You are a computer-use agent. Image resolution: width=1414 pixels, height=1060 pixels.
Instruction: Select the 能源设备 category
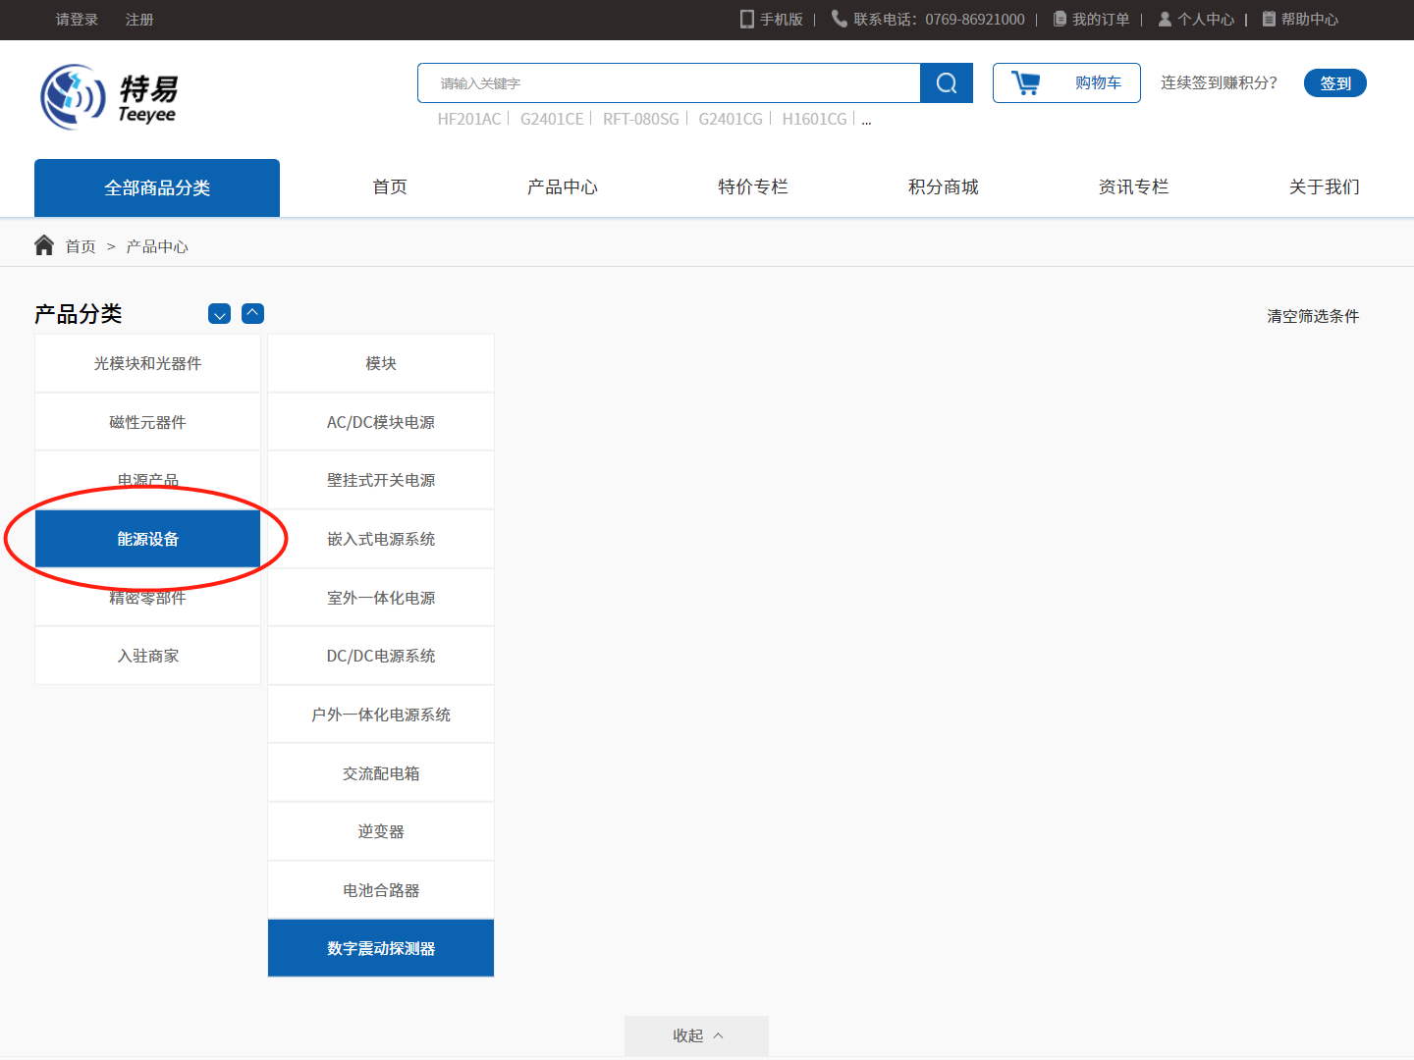coord(147,539)
